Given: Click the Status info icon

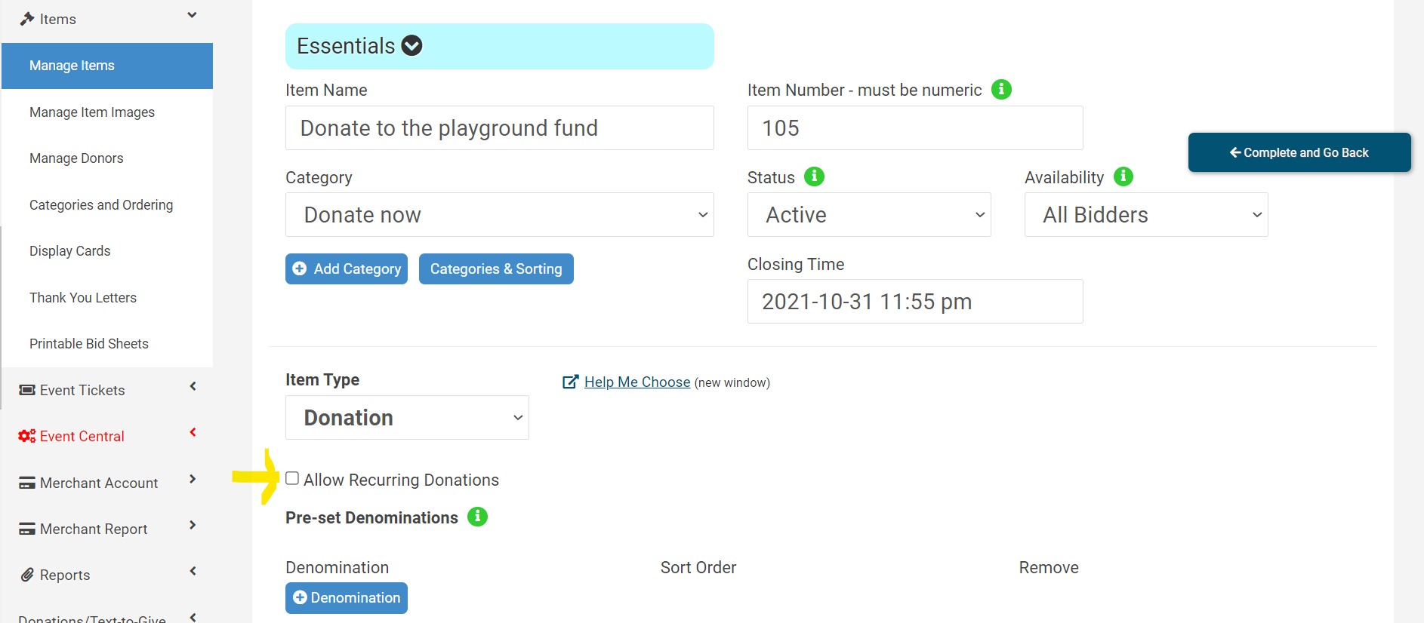Looking at the screenshot, I should 814,176.
